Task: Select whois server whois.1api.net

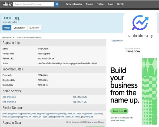Action: [x=44, y=54]
